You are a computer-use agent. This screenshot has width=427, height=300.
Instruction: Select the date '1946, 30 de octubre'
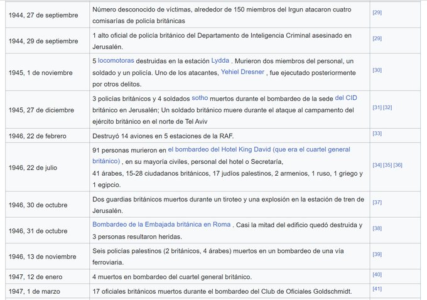tap(38, 205)
